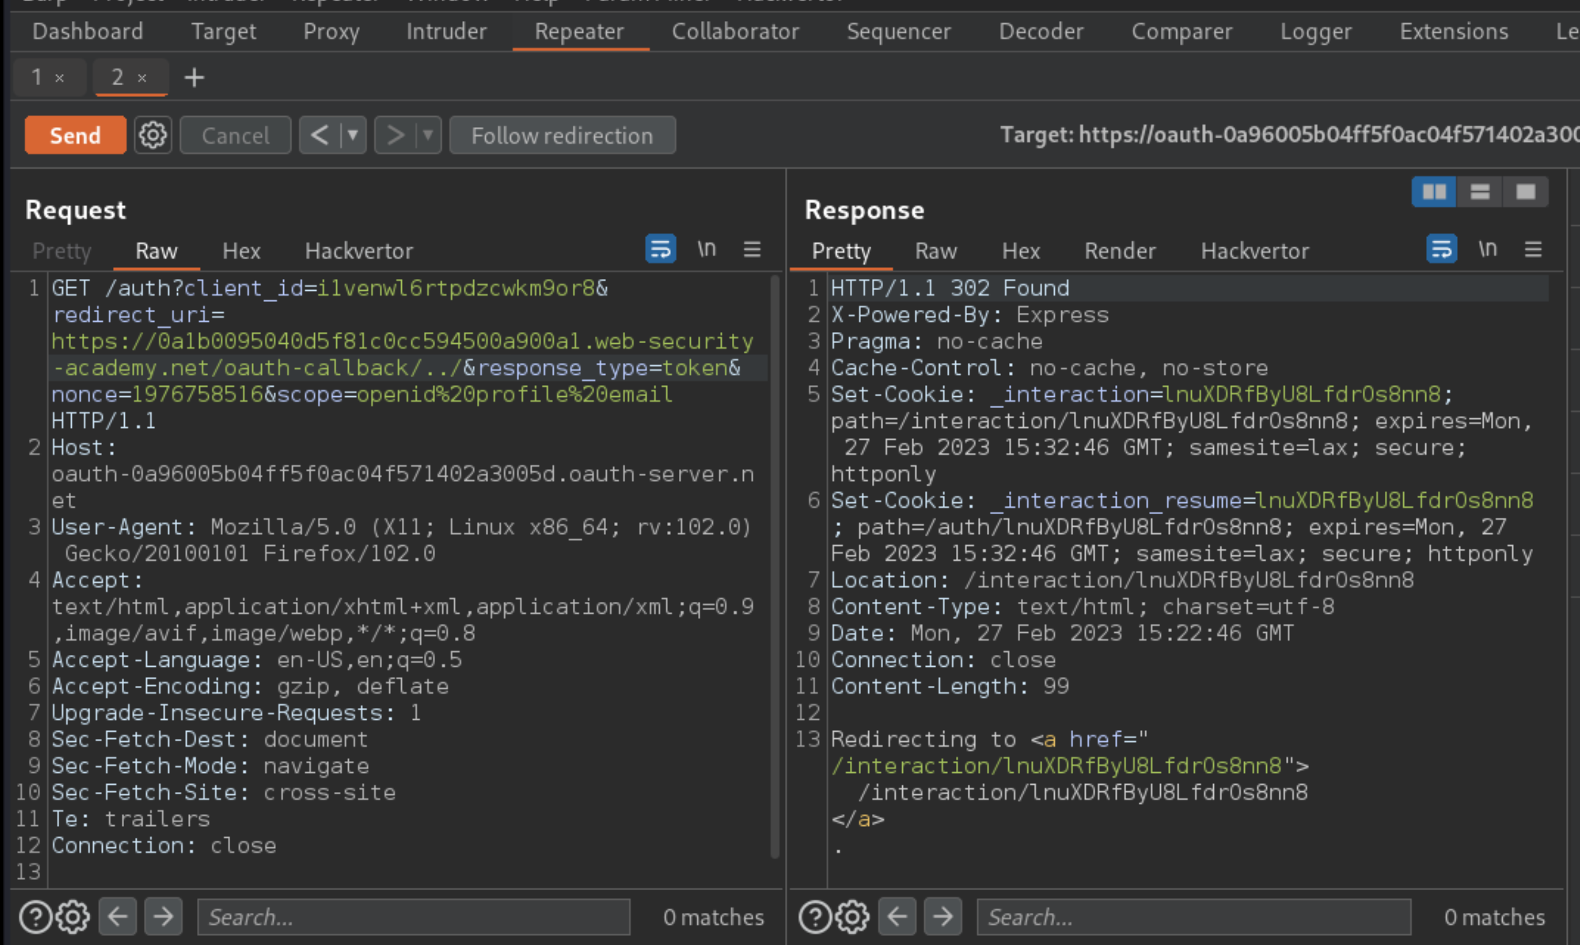Screen dimensions: 1580x945
Task: Toggle non-printable characters in Response panel
Action: [x=1487, y=249]
